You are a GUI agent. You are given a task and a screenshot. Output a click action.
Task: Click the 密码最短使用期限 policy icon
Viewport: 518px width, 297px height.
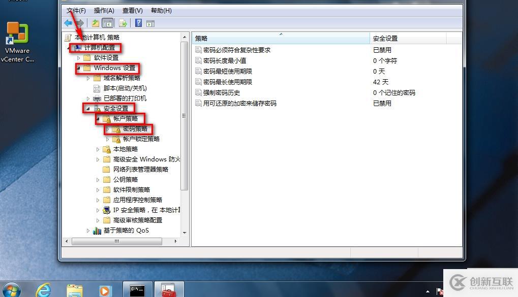198,71
